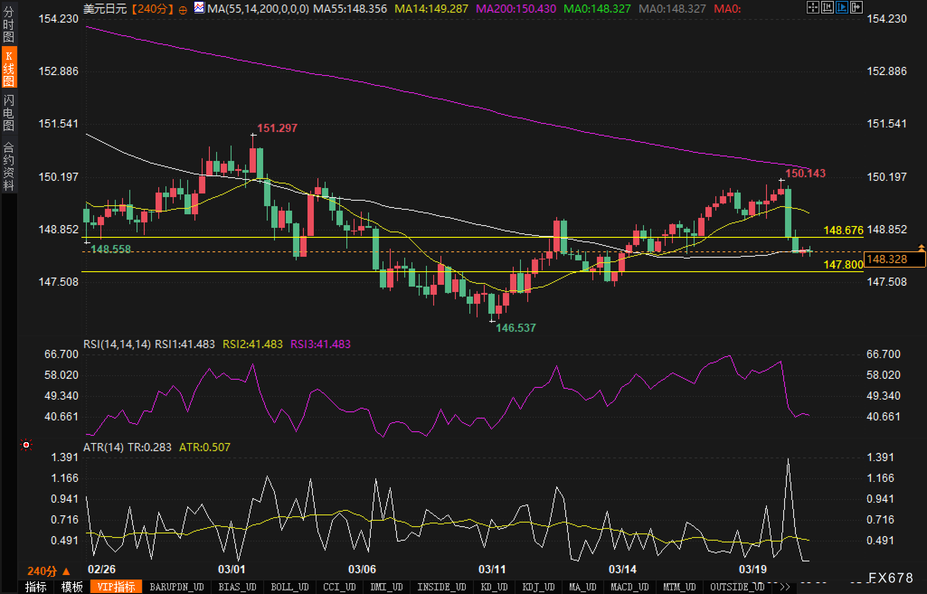Switch to 分时图 view in left sidebar
The width and height of the screenshot is (927, 594).
click(9, 24)
